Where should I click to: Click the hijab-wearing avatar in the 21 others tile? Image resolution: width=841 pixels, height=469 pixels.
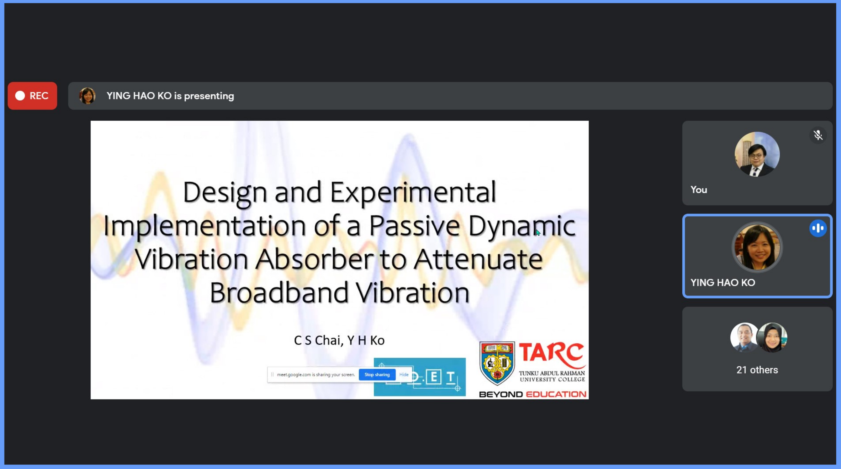pyautogui.click(x=773, y=338)
